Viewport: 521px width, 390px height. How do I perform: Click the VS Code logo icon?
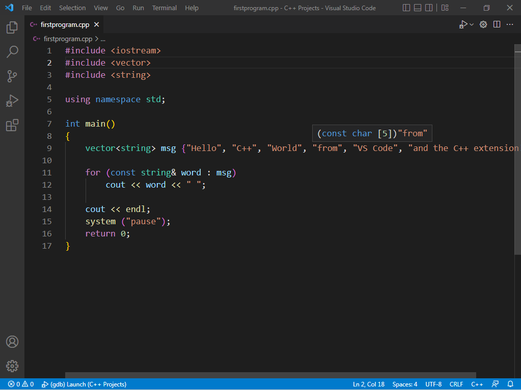pyautogui.click(x=9, y=8)
